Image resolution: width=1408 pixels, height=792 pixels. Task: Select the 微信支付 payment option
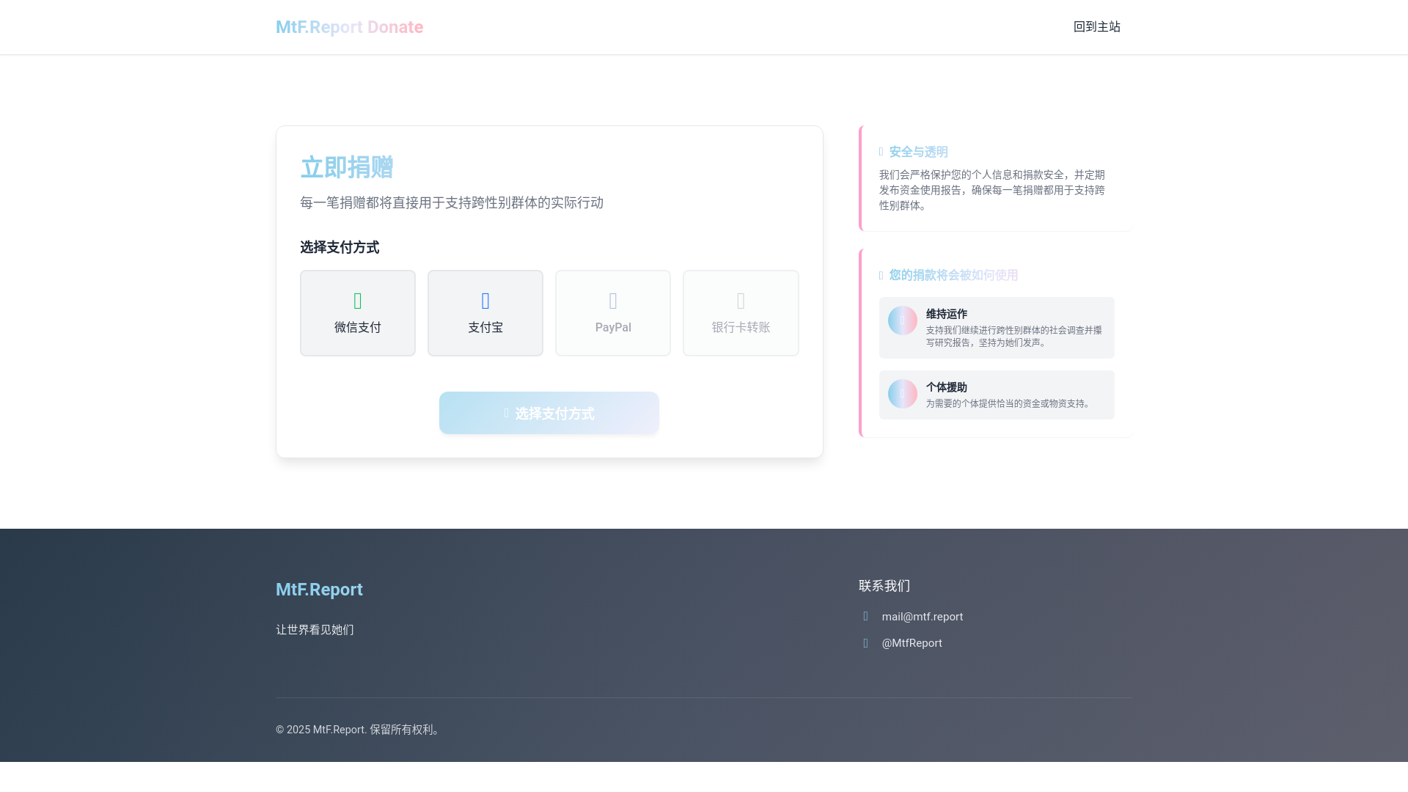coord(358,313)
